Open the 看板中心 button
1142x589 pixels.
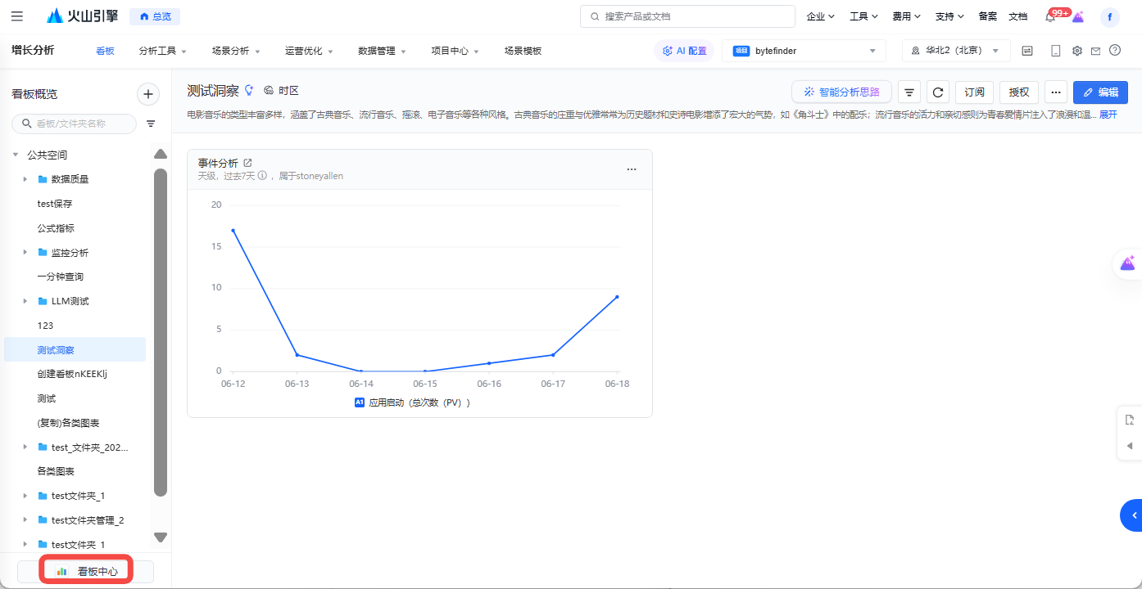(85, 571)
